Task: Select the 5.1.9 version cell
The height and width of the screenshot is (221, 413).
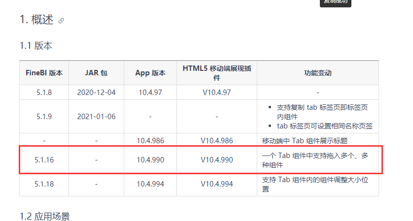Action: (x=44, y=117)
